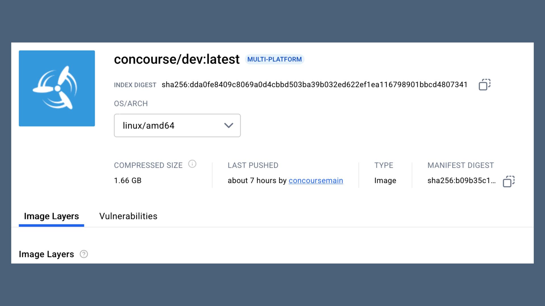Viewport: 545px width, 306px height.
Task: Click the 1.66 GB compressed size value
Action: click(128, 180)
